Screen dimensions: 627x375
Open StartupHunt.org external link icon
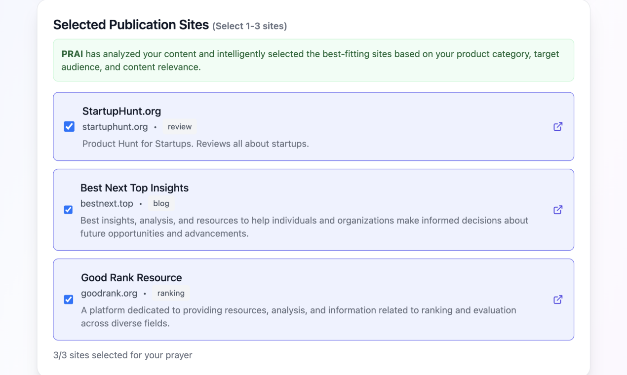(x=558, y=126)
